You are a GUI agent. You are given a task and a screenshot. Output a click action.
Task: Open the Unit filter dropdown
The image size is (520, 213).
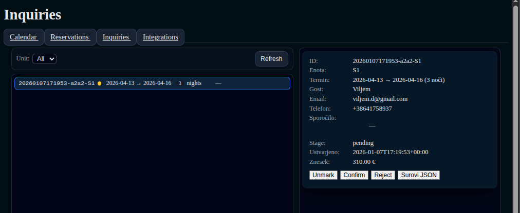point(44,59)
